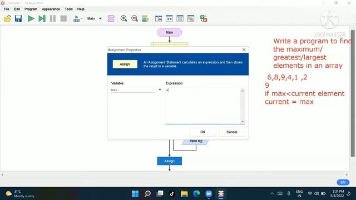Open the run speed icon
This screenshot has width=356, height=200.
tap(77, 18)
